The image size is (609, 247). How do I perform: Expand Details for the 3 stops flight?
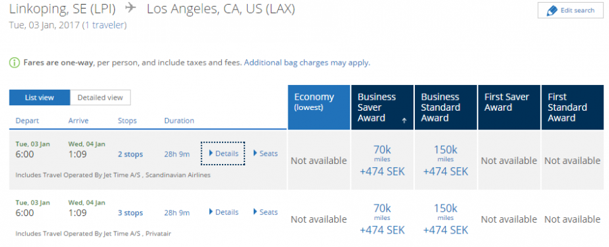click(x=223, y=212)
